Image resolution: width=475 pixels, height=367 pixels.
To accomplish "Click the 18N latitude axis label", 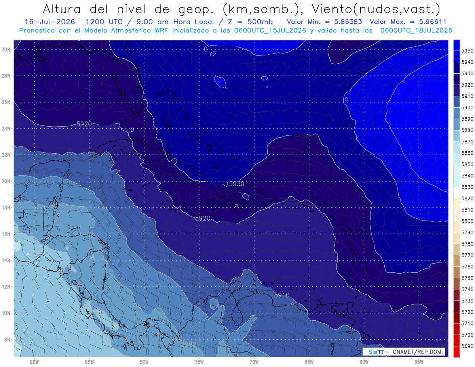I will tap(6, 207).
